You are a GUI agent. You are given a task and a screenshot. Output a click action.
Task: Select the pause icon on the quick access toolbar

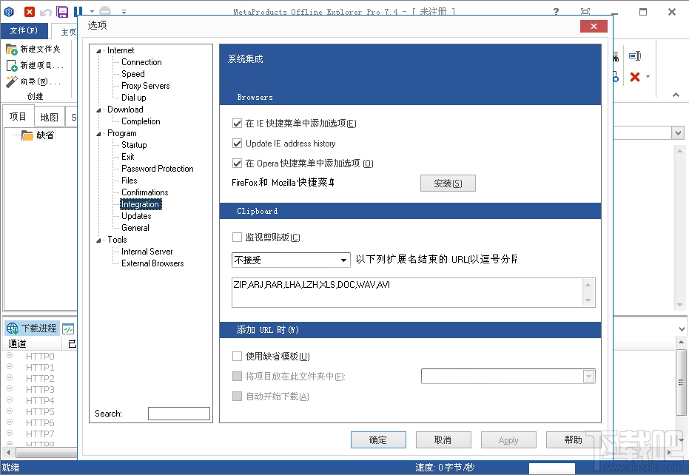(x=77, y=12)
